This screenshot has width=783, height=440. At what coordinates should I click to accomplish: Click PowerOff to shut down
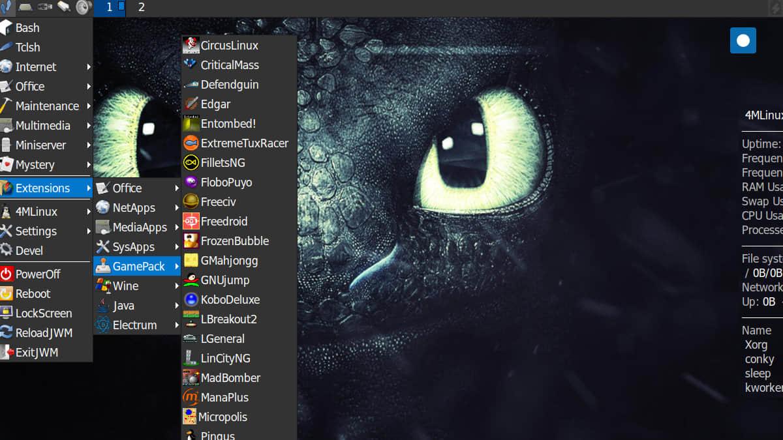click(x=38, y=274)
